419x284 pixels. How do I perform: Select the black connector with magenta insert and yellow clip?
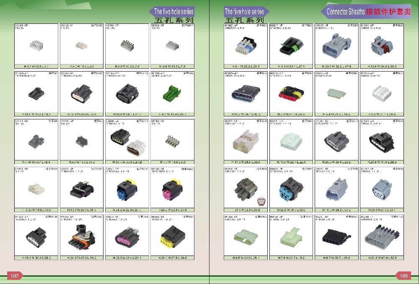(x=172, y=189)
